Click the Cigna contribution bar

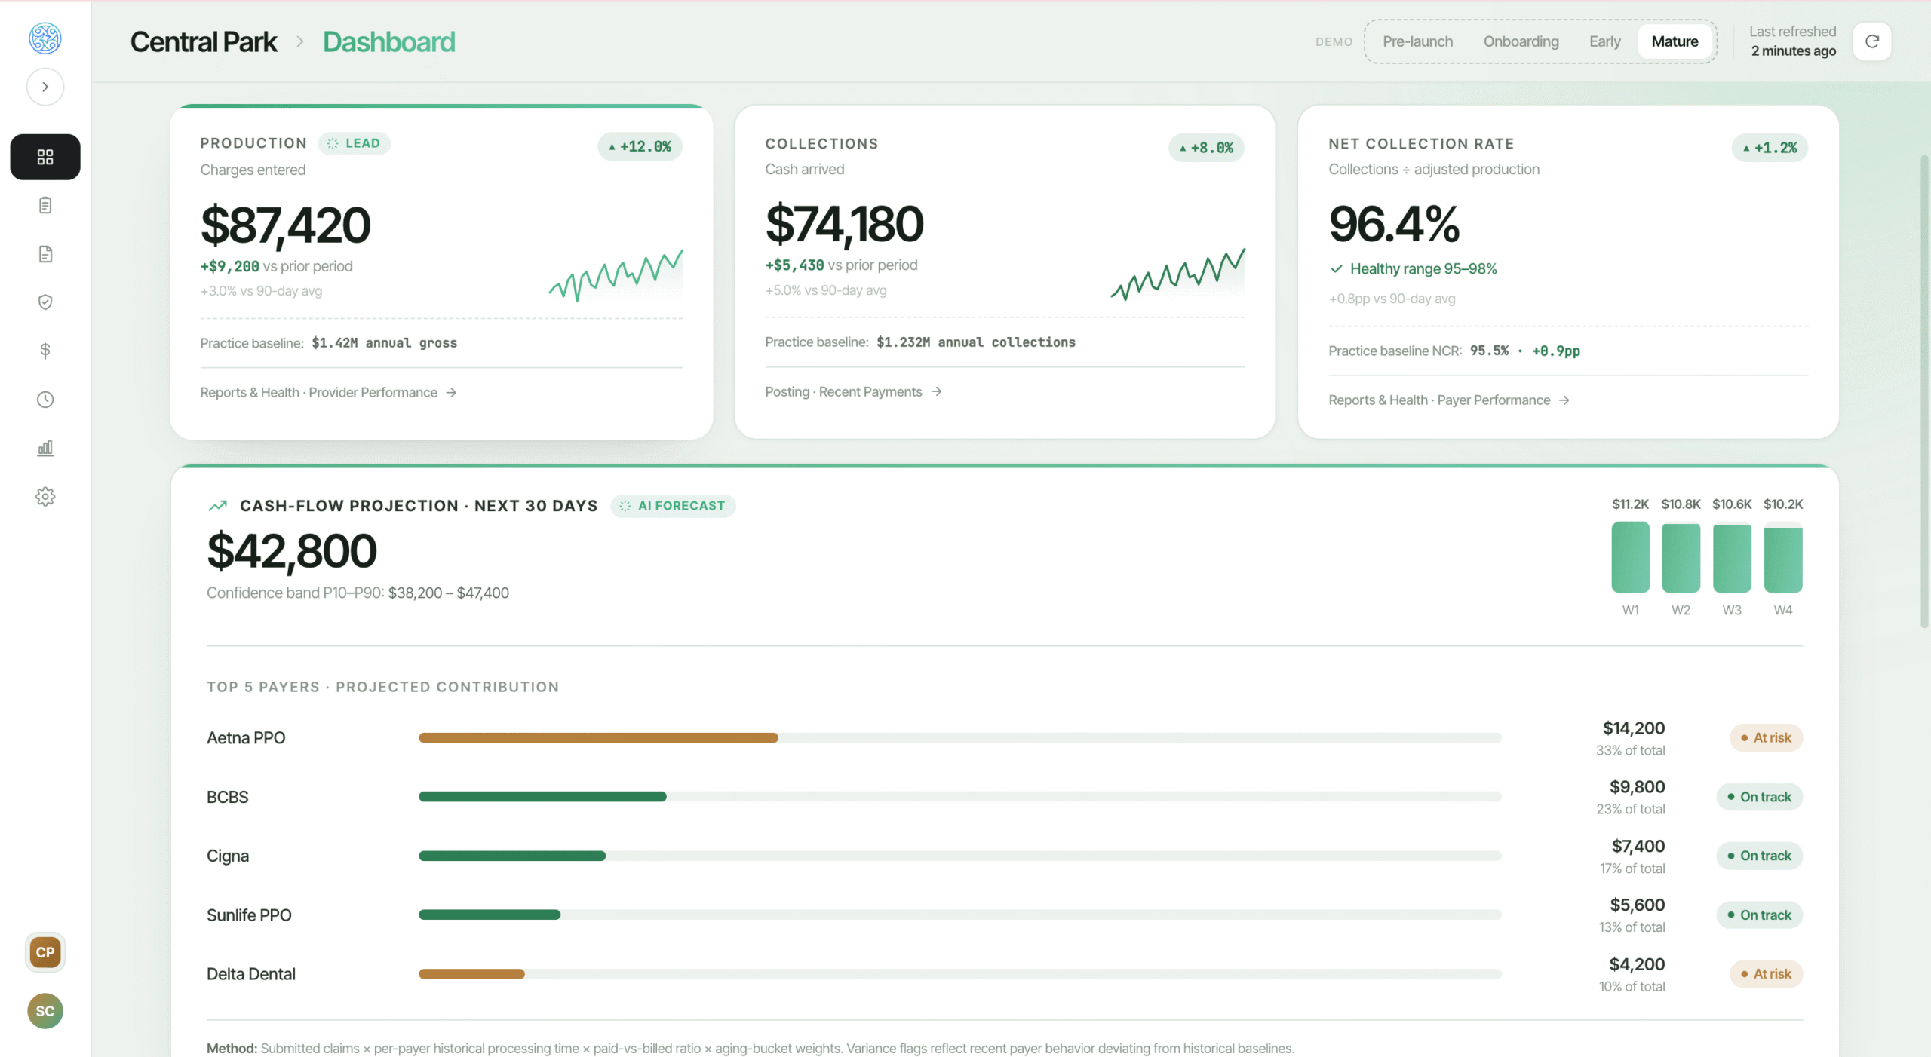(x=959, y=856)
